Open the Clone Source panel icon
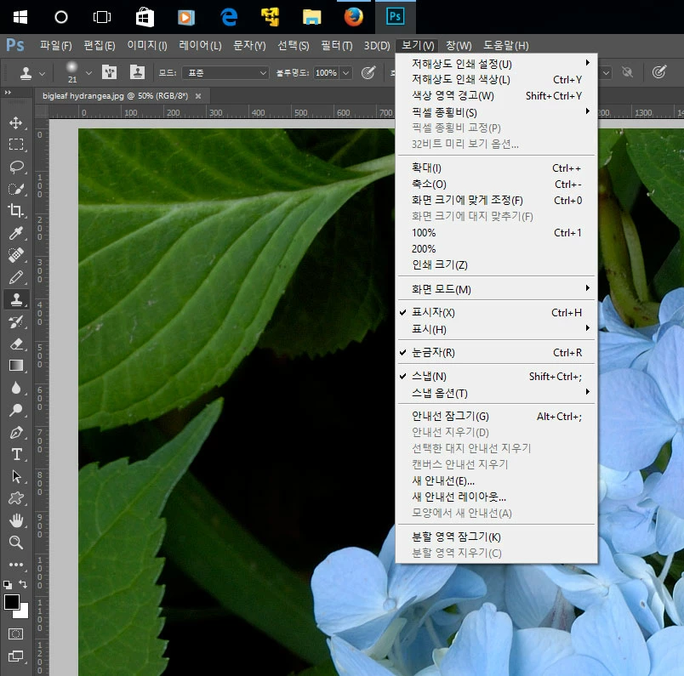The image size is (684, 676). coord(138,72)
